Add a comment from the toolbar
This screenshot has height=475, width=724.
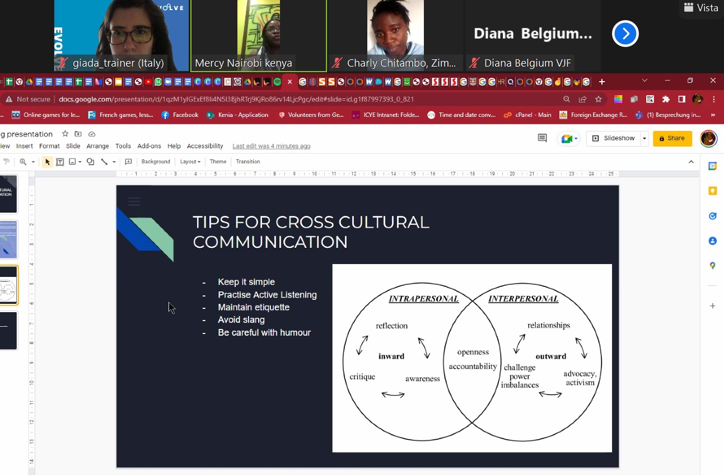click(128, 162)
